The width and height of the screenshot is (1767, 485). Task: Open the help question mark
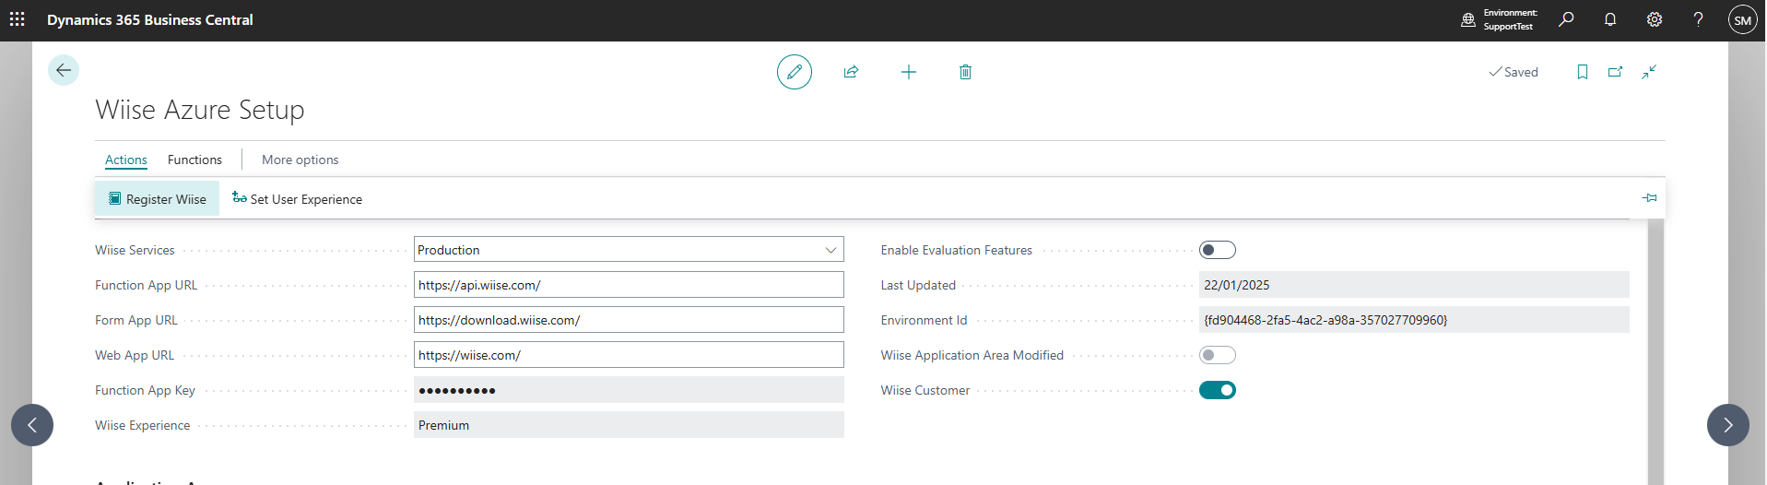pos(1698,19)
